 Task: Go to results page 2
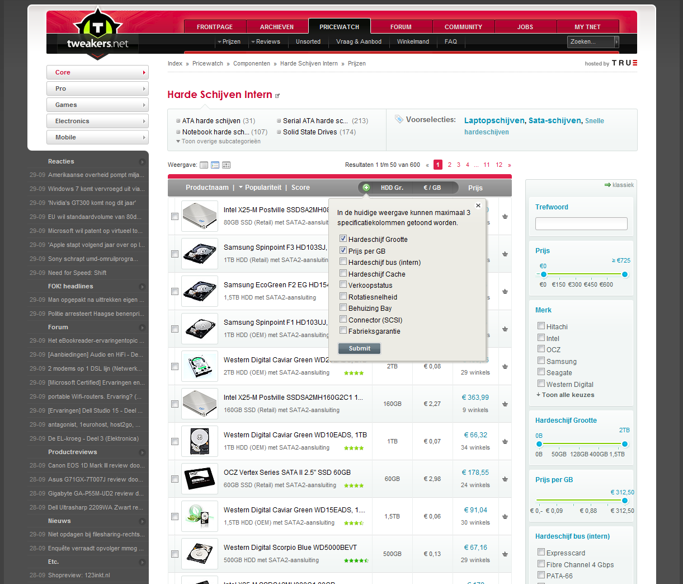(449, 165)
